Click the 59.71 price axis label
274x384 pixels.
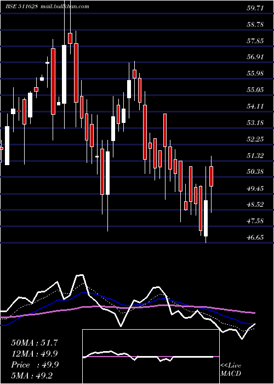pyautogui.click(x=255, y=8)
